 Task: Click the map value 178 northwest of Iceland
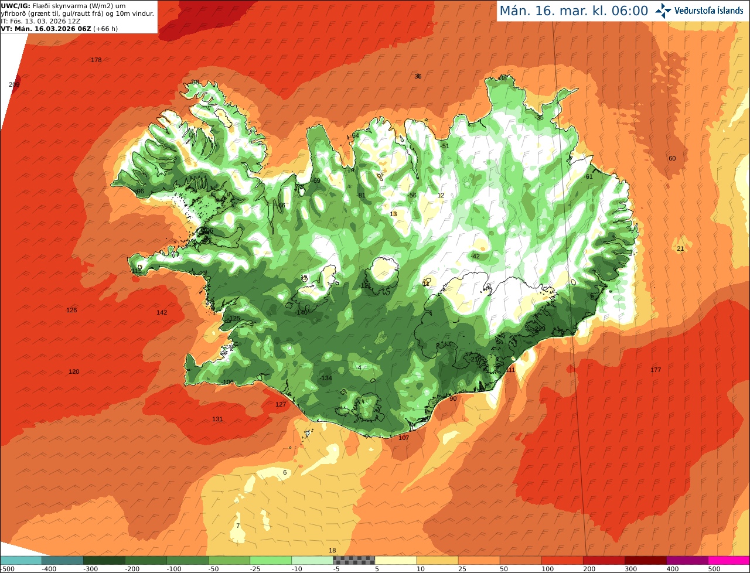point(96,60)
